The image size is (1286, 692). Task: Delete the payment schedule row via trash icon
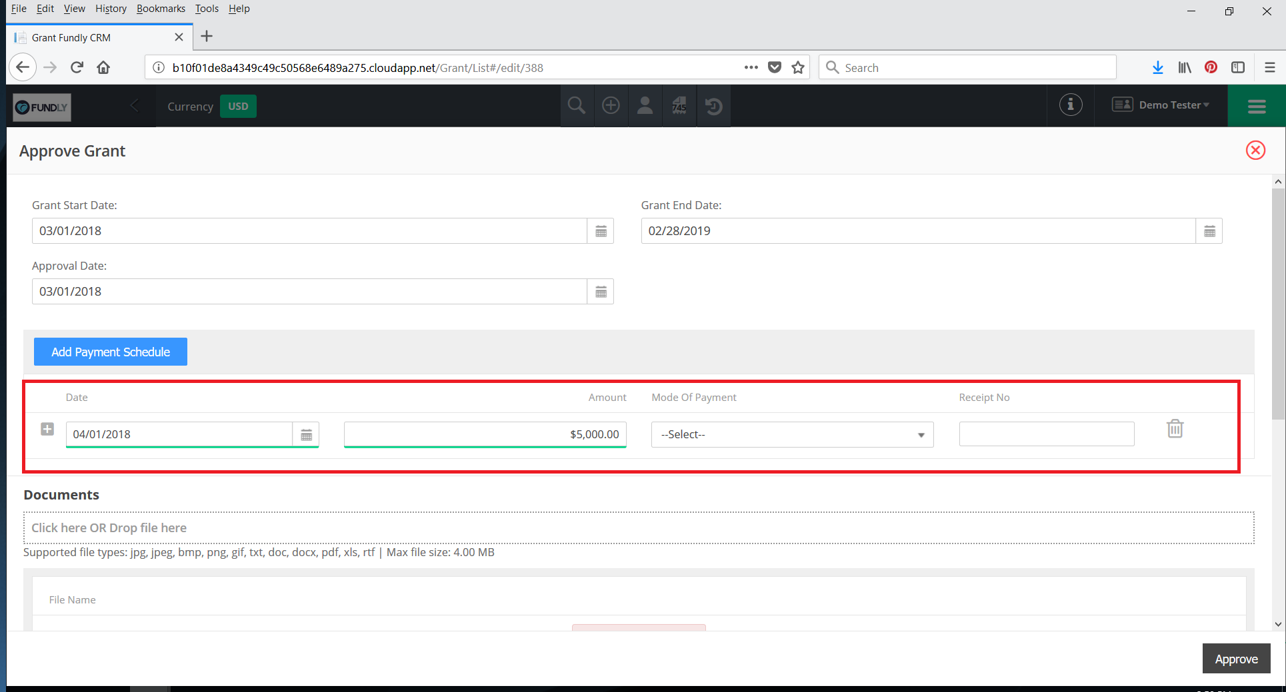click(x=1175, y=429)
